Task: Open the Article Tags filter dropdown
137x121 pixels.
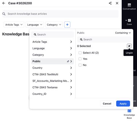Action: tap(14, 25)
